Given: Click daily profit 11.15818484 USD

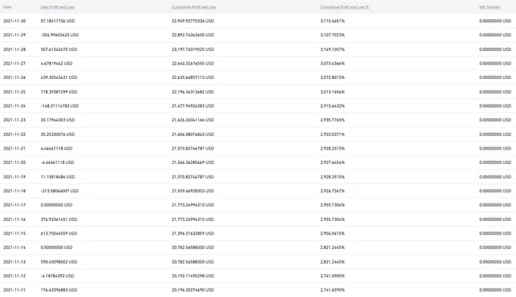Looking at the screenshot, I should click(58, 177).
